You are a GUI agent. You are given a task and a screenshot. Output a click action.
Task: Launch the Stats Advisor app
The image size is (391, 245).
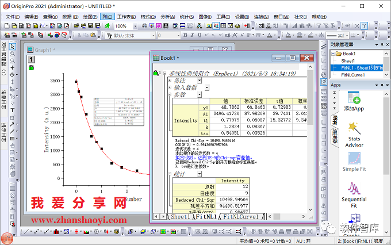pos(354,135)
